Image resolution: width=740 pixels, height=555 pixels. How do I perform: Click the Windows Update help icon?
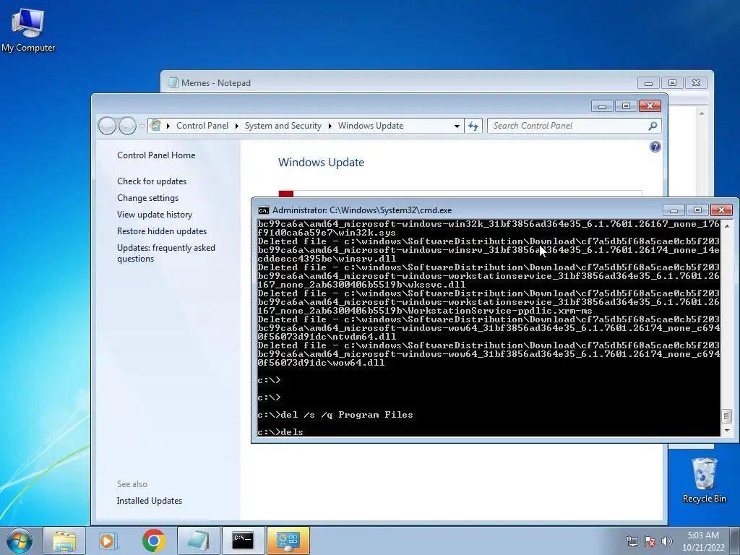[655, 147]
